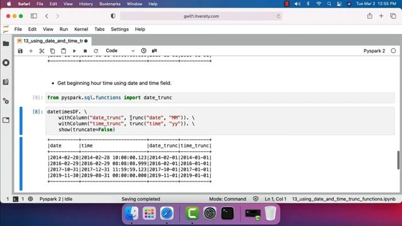Screen dimensions: 402x226
Task: Click the Save notebook icon
Action: click(20, 51)
